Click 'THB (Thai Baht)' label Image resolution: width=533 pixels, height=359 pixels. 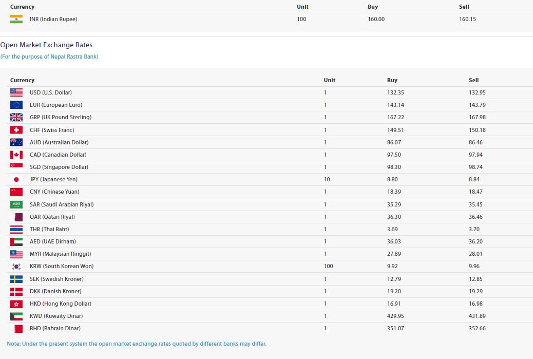49,229
